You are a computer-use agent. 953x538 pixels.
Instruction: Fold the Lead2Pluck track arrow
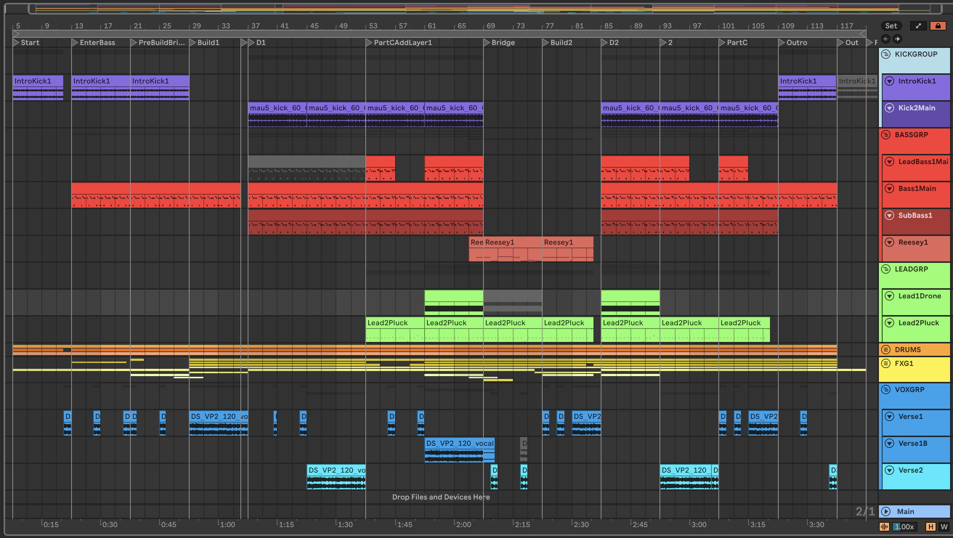(889, 323)
